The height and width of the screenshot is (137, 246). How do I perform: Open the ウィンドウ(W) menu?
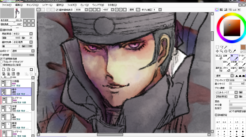tap(98, 5)
